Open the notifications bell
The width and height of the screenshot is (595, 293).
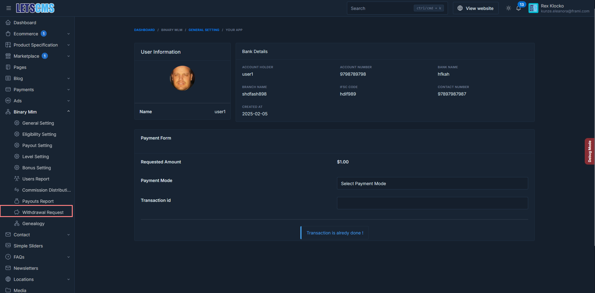click(x=519, y=8)
